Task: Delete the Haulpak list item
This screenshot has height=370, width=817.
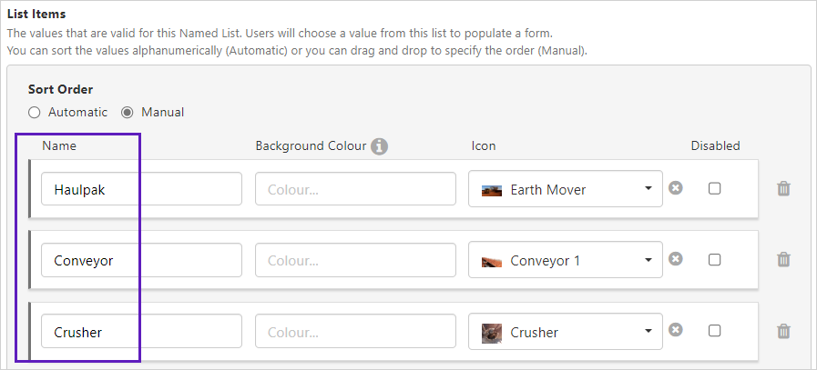Action: [x=783, y=189]
